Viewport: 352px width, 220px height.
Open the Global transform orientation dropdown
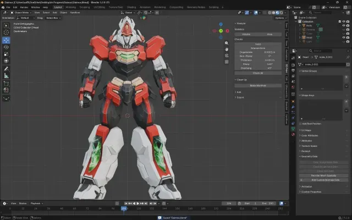click(128, 13)
